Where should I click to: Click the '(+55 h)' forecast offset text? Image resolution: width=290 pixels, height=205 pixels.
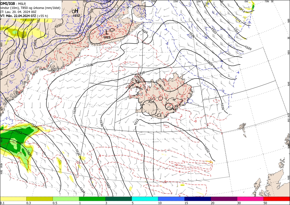coord(42,16)
